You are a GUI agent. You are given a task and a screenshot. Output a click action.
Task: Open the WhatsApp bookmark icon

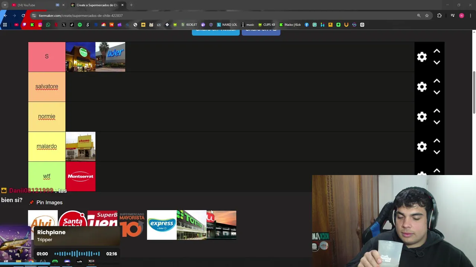48,25
